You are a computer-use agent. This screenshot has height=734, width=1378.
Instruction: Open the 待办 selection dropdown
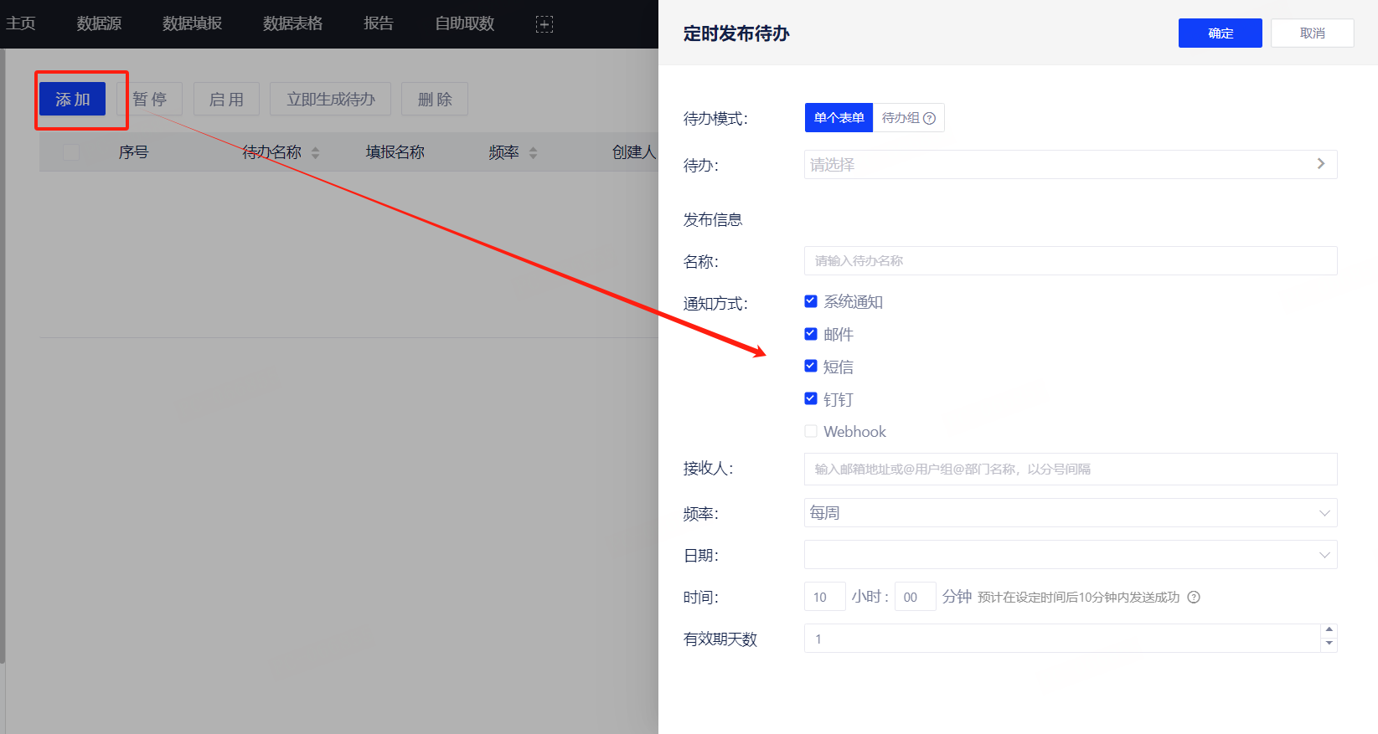(x=1070, y=165)
